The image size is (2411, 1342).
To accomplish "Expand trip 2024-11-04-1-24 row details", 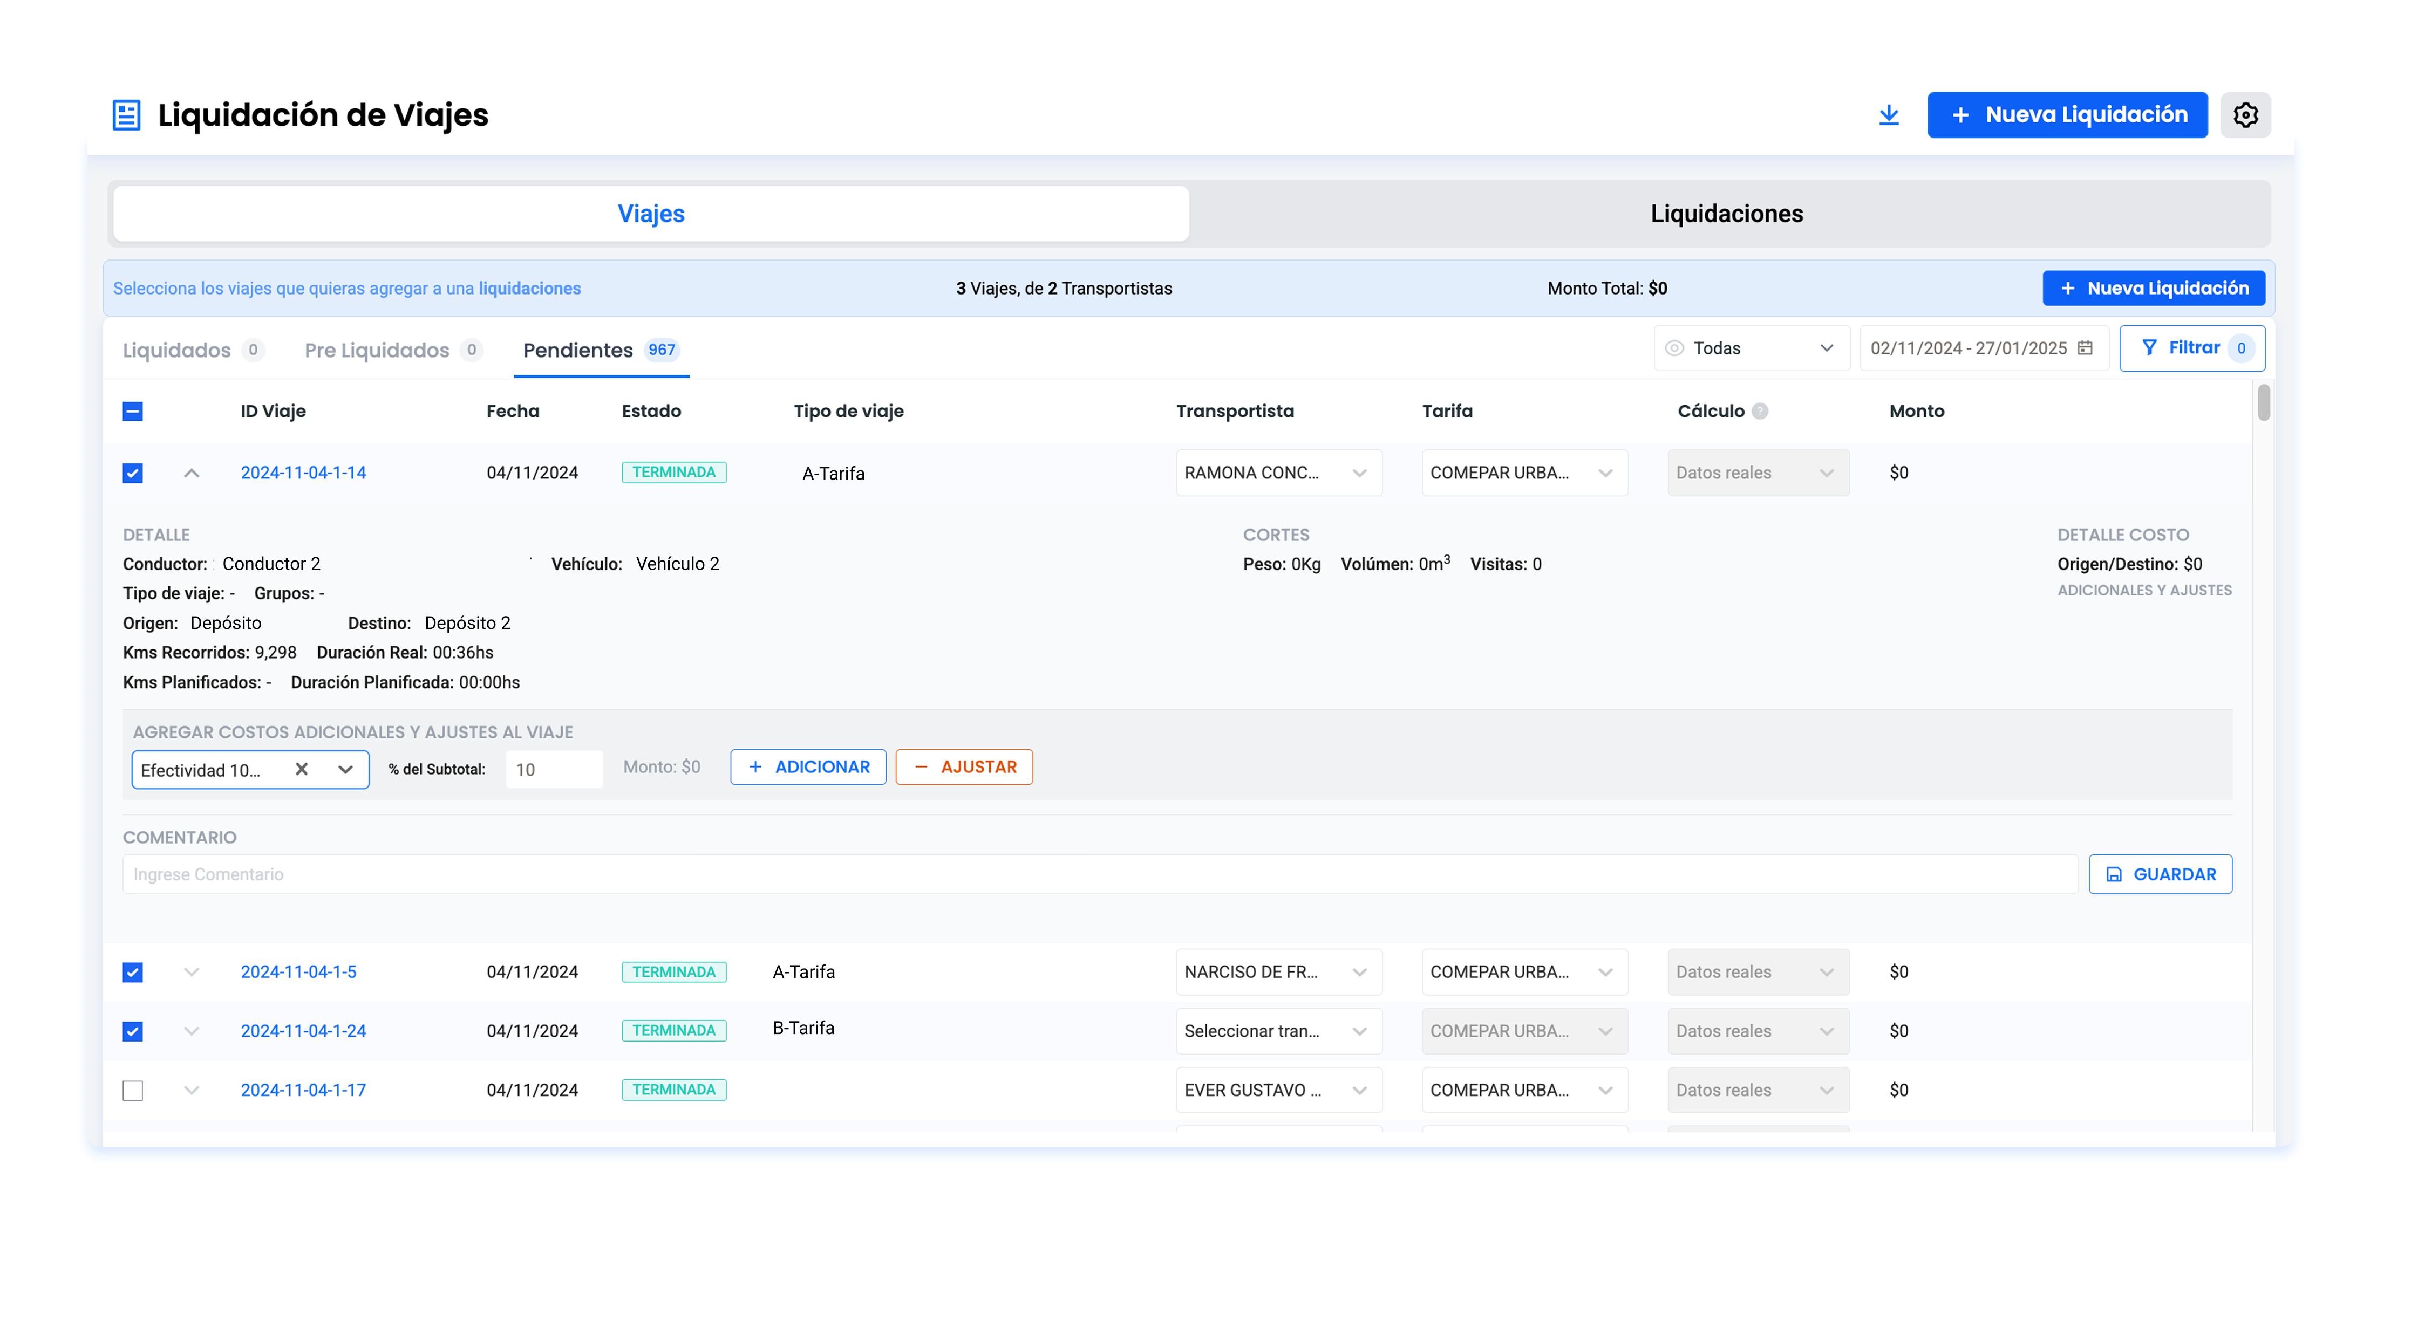I will click(x=191, y=1030).
